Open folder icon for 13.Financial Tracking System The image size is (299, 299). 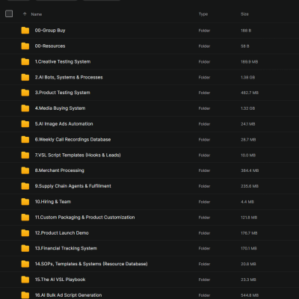coord(25,248)
